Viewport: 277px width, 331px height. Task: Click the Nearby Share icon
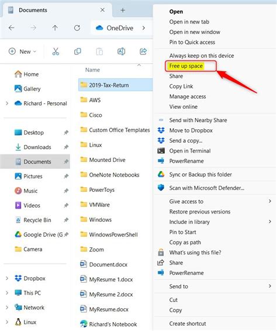pyautogui.click(x=161, y=120)
